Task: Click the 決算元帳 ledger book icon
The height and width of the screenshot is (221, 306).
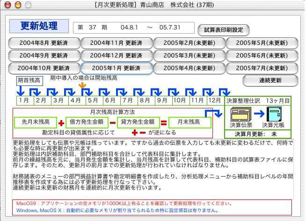Action: [272, 114]
